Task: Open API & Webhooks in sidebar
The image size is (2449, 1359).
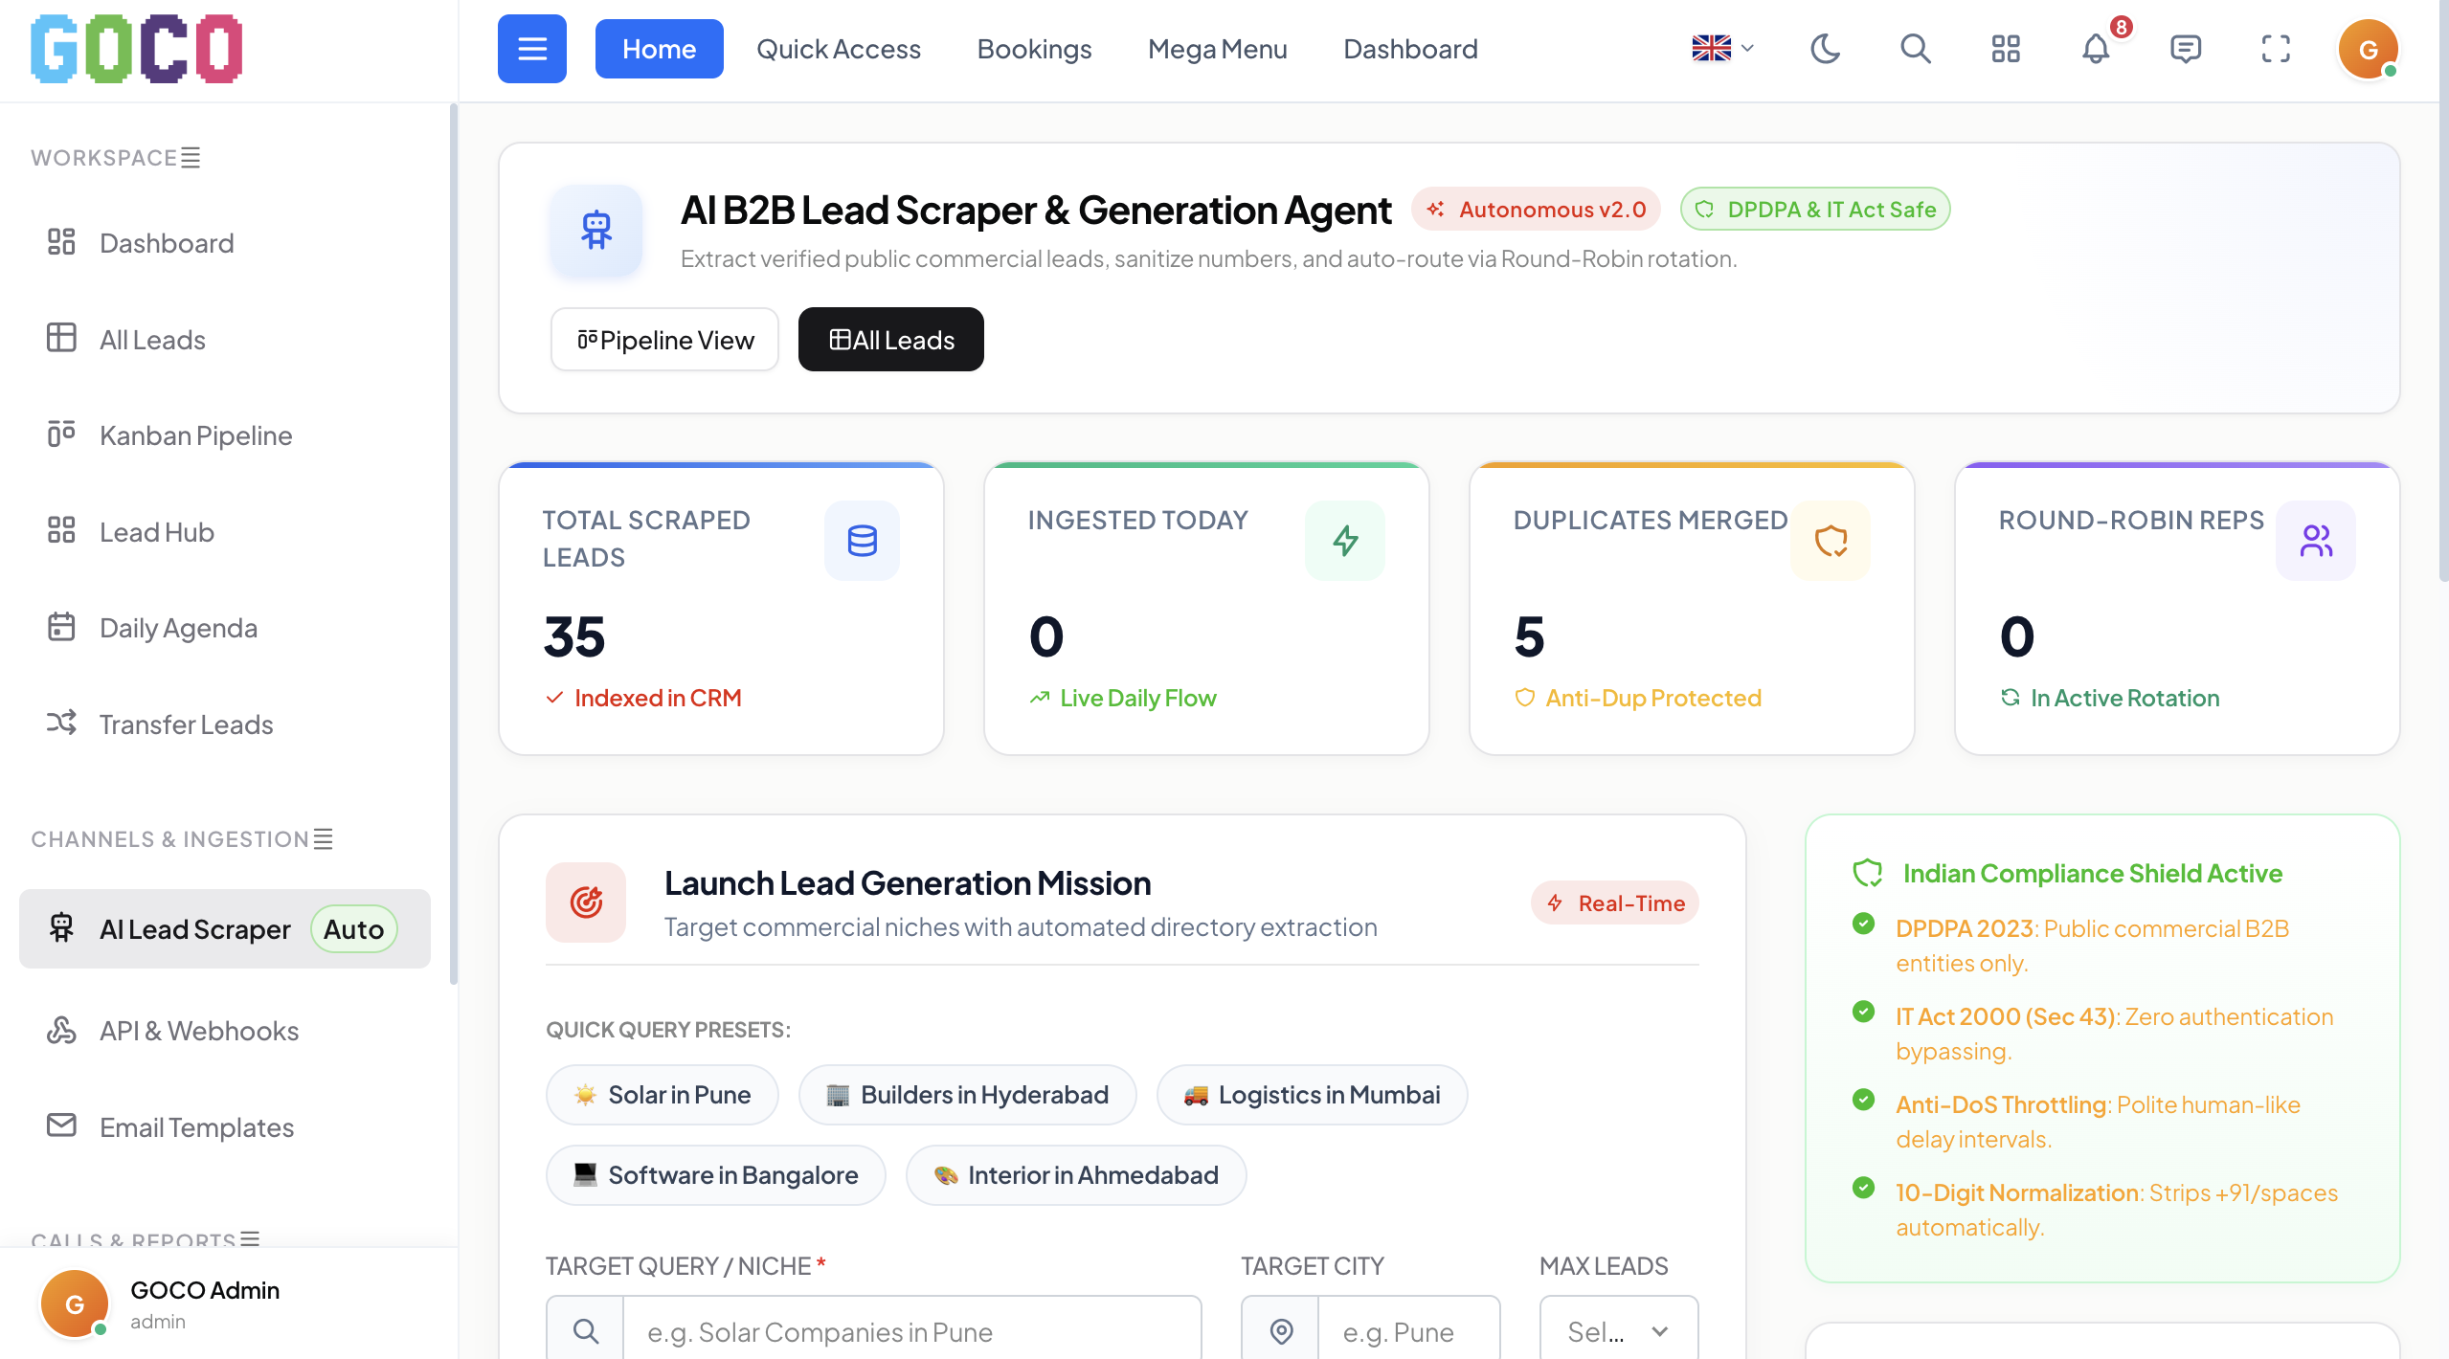Action: 225,1031
